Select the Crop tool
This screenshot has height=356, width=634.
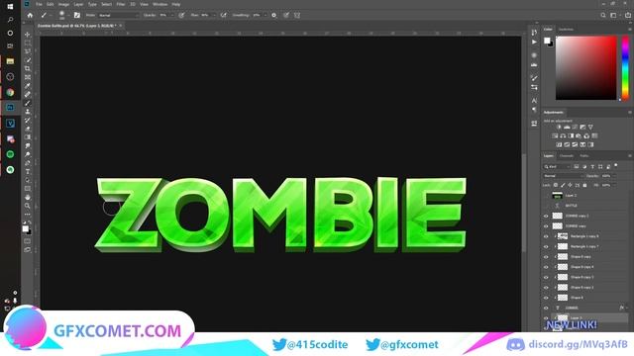28,68
